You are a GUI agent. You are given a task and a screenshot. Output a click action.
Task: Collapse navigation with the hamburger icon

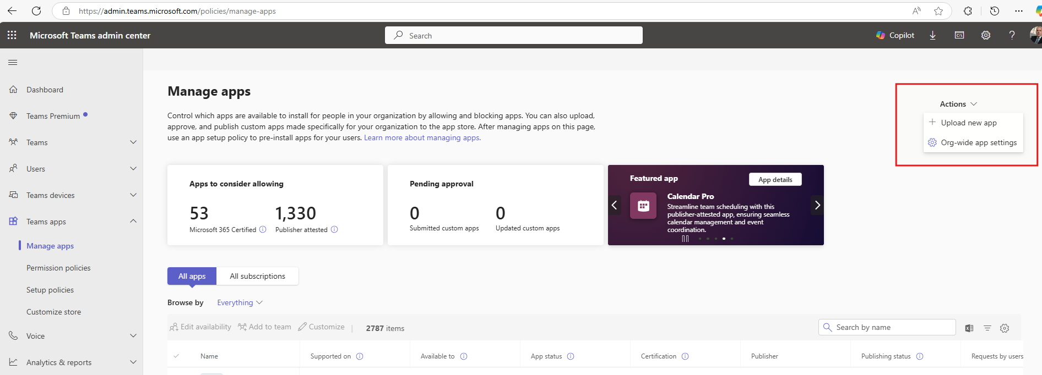(x=13, y=63)
